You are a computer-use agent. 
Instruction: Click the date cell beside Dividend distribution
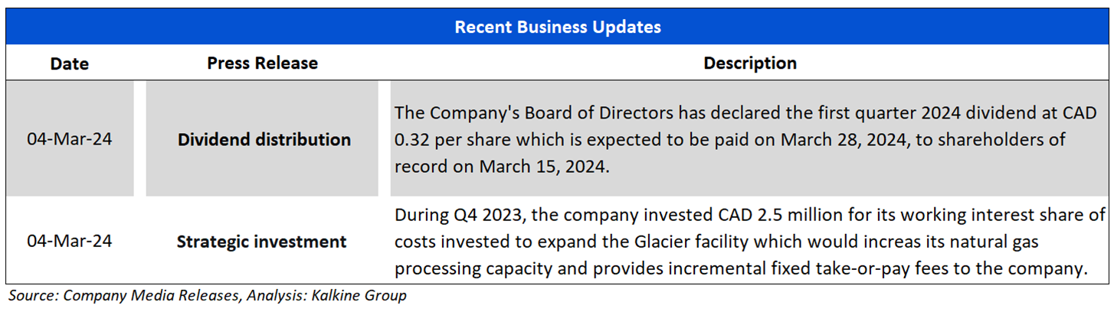tap(69, 140)
